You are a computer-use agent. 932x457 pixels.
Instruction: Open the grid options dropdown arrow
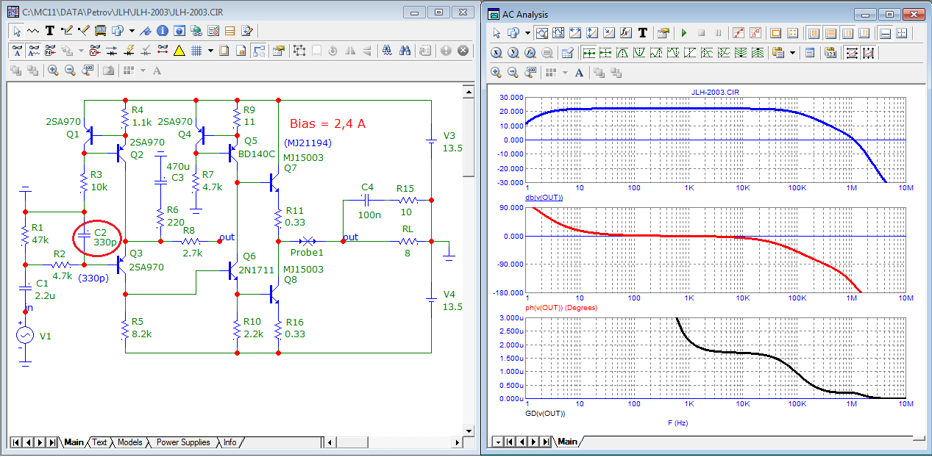(210, 51)
